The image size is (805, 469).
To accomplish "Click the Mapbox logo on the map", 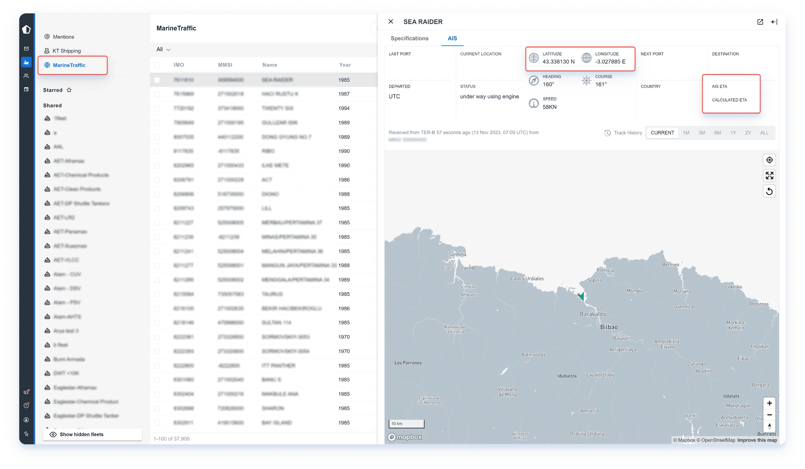I will click(405, 437).
